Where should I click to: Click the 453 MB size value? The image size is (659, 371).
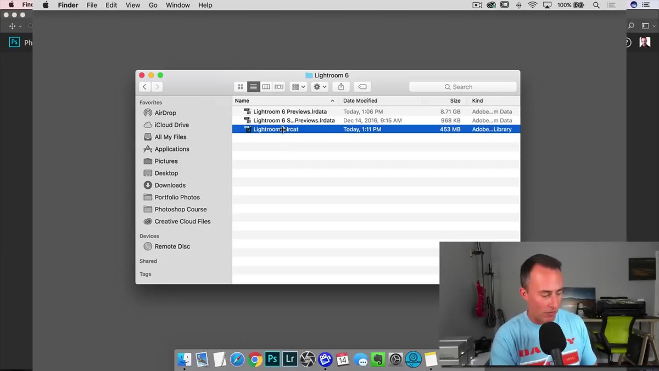click(450, 129)
